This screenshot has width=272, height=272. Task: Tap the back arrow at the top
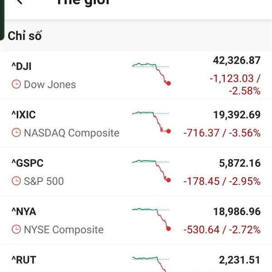point(19,2)
